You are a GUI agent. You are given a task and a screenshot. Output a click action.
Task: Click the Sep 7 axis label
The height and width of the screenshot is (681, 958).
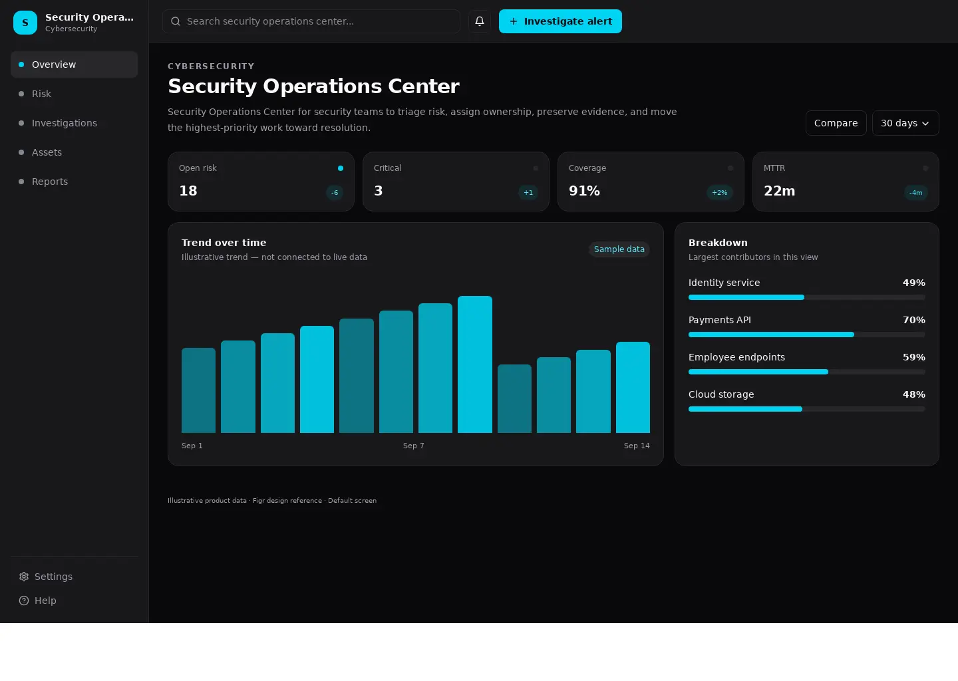click(414, 446)
